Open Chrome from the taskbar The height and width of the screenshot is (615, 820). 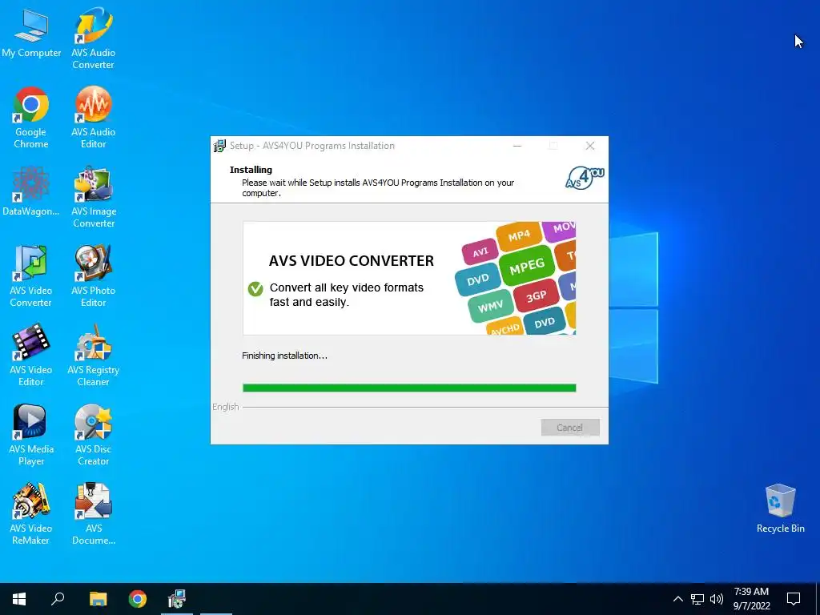(x=138, y=599)
